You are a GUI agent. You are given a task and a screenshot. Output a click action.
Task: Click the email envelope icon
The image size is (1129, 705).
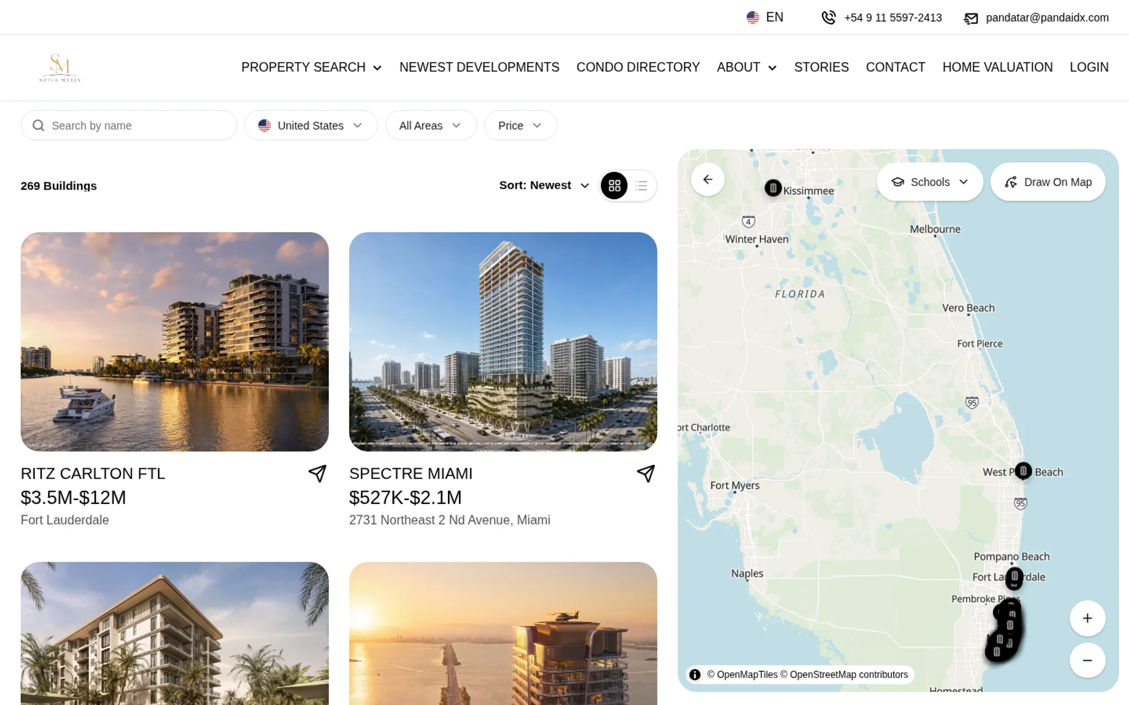(971, 18)
